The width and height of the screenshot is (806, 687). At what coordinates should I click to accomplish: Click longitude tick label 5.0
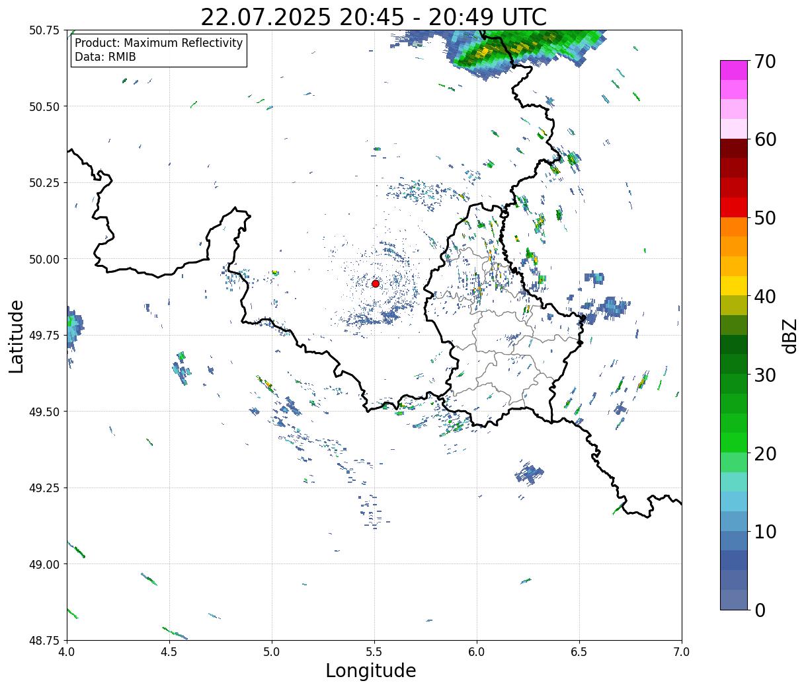[272, 651]
